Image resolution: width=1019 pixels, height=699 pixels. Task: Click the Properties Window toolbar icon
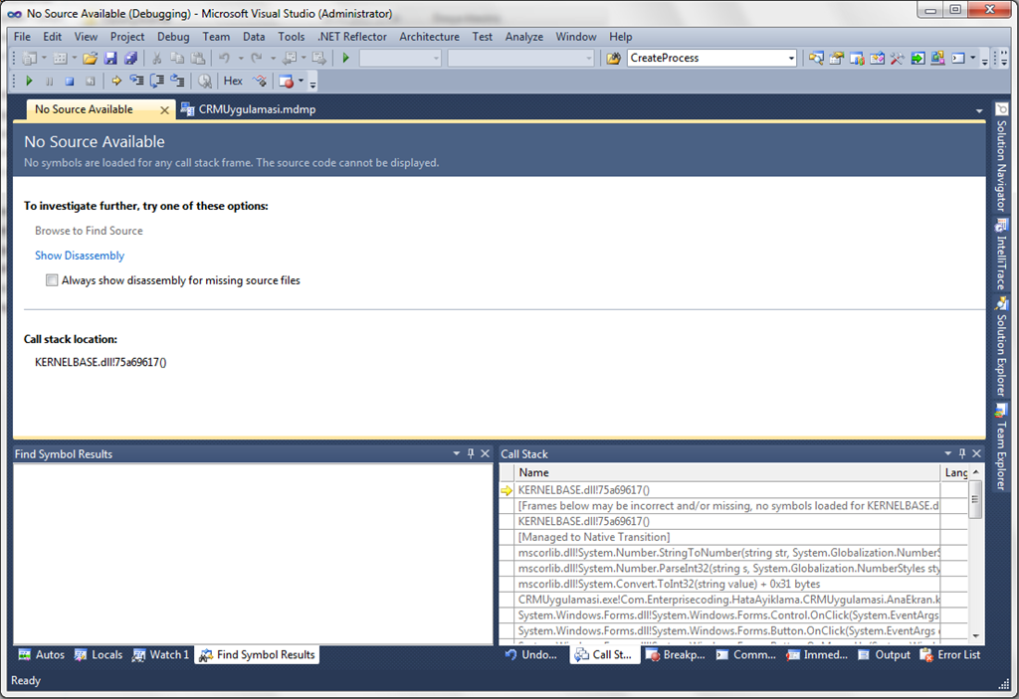point(836,59)
